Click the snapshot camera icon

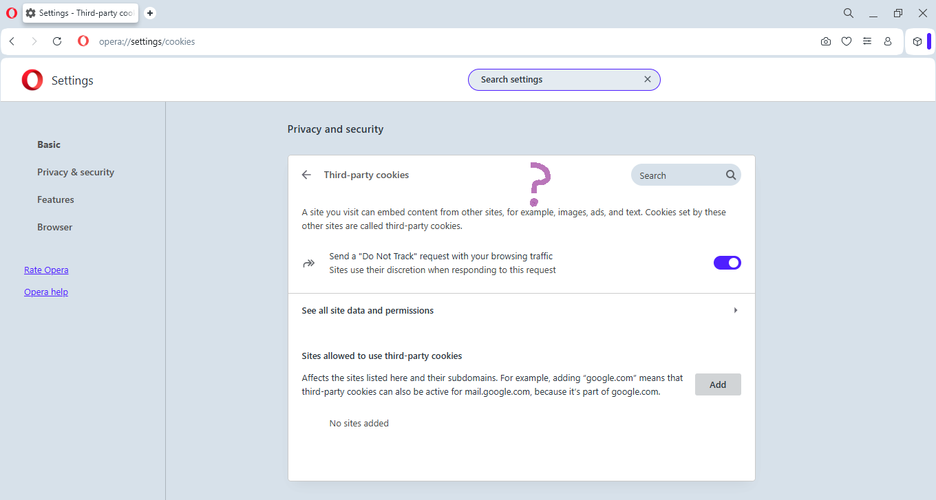pos(825,41)
